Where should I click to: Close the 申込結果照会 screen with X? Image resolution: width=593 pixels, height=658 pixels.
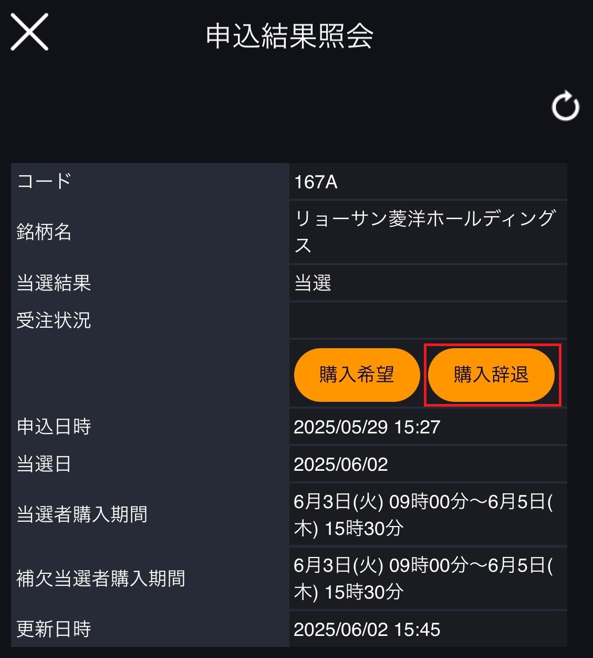click(x=29, y=33)
